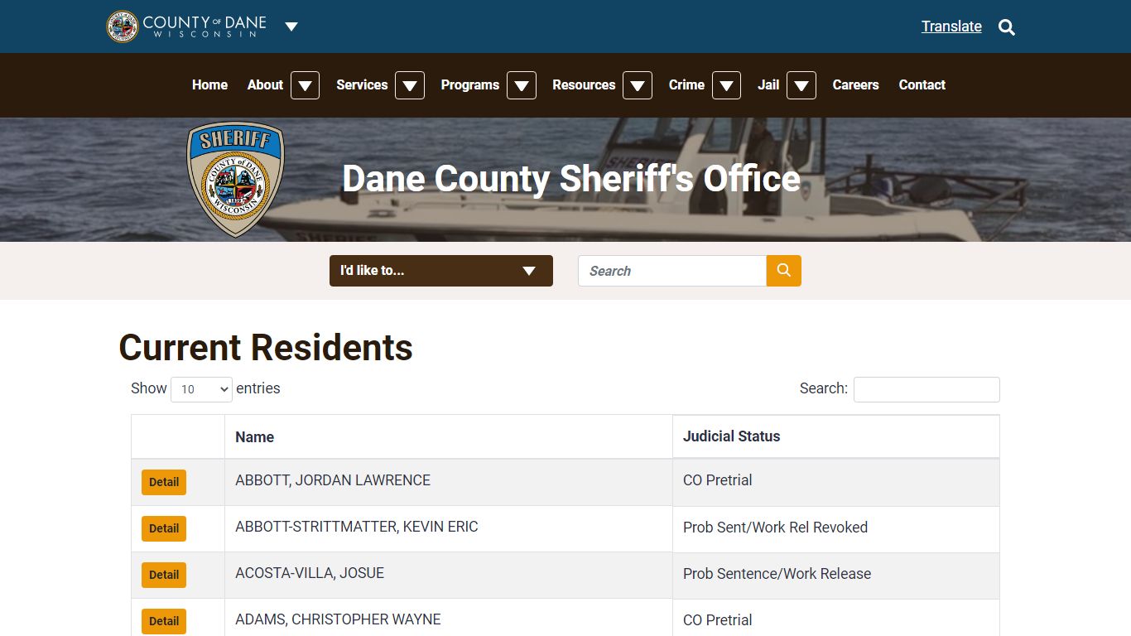1131x636 pixels.
Task: Open the County of Dane dropdown arrow
Action: point(291,26)
